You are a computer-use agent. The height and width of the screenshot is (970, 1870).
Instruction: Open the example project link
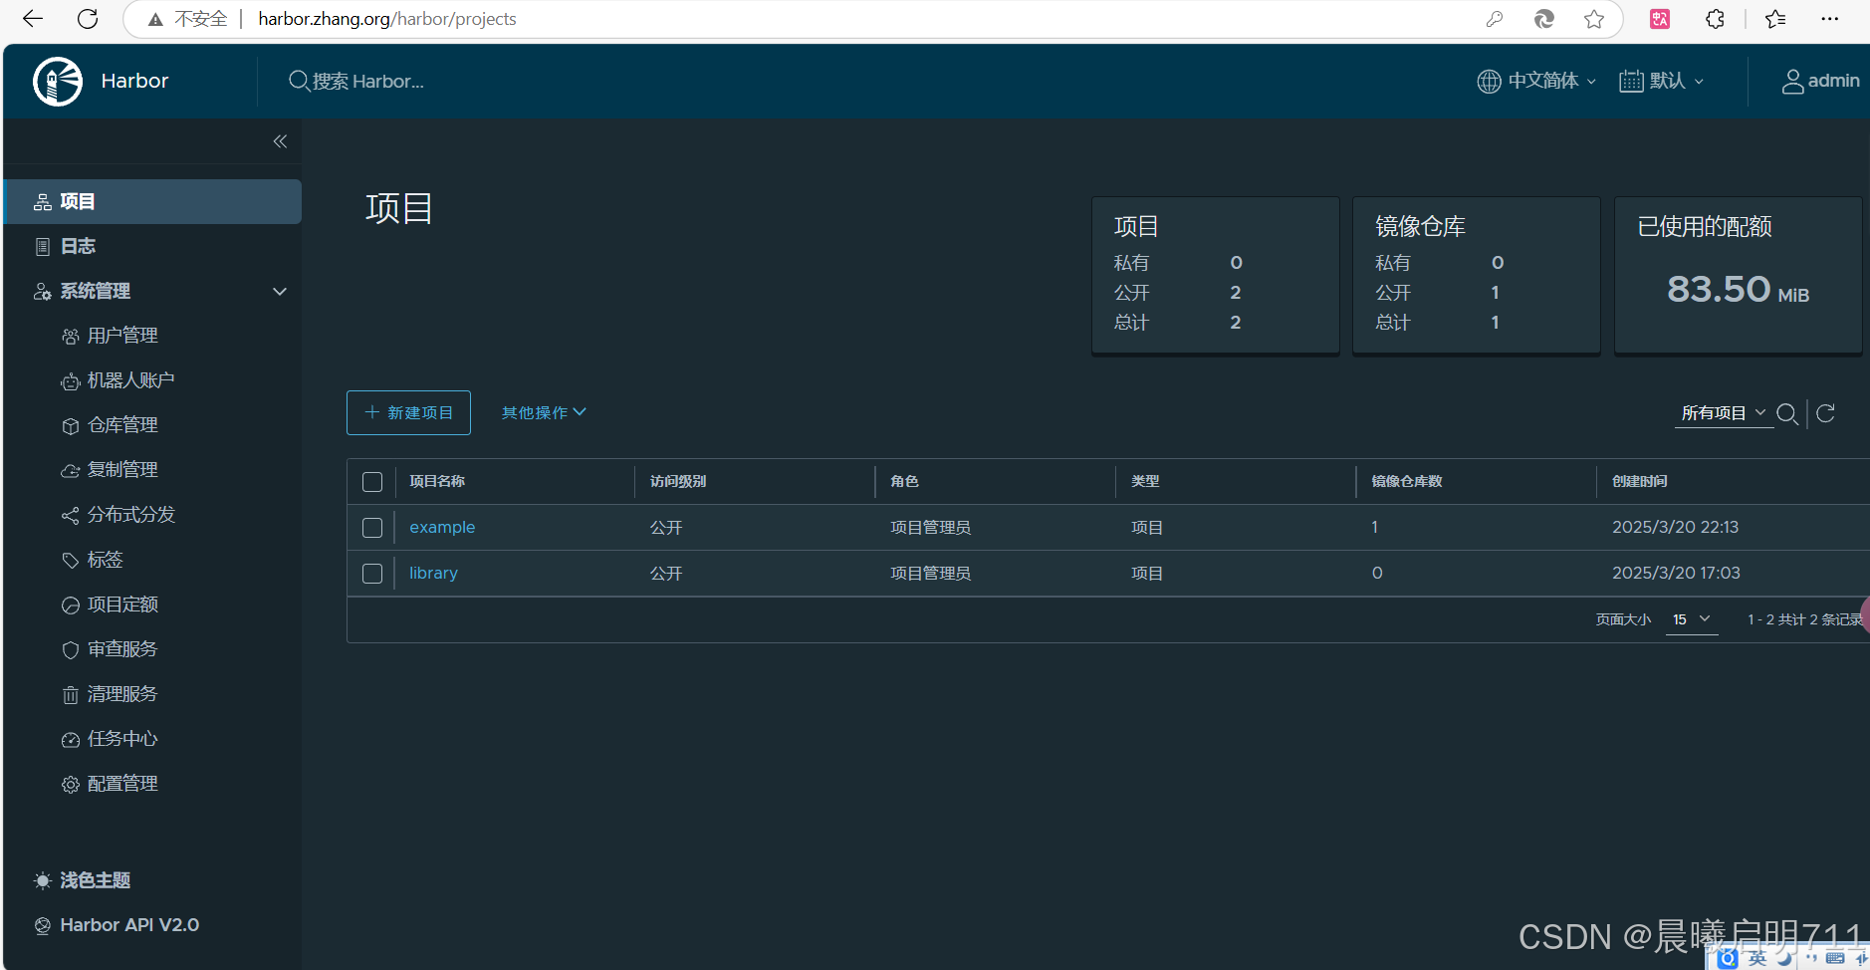pos(442,528)
